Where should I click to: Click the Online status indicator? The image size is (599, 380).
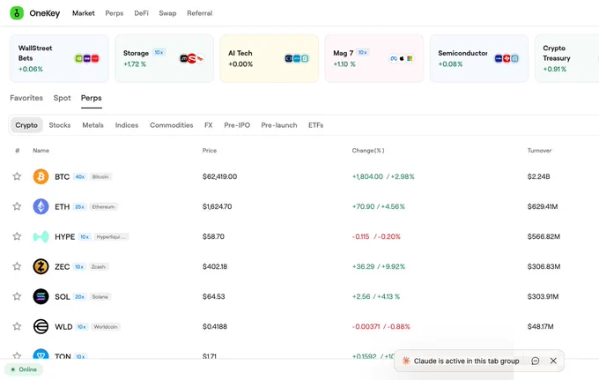click(24, 369)
